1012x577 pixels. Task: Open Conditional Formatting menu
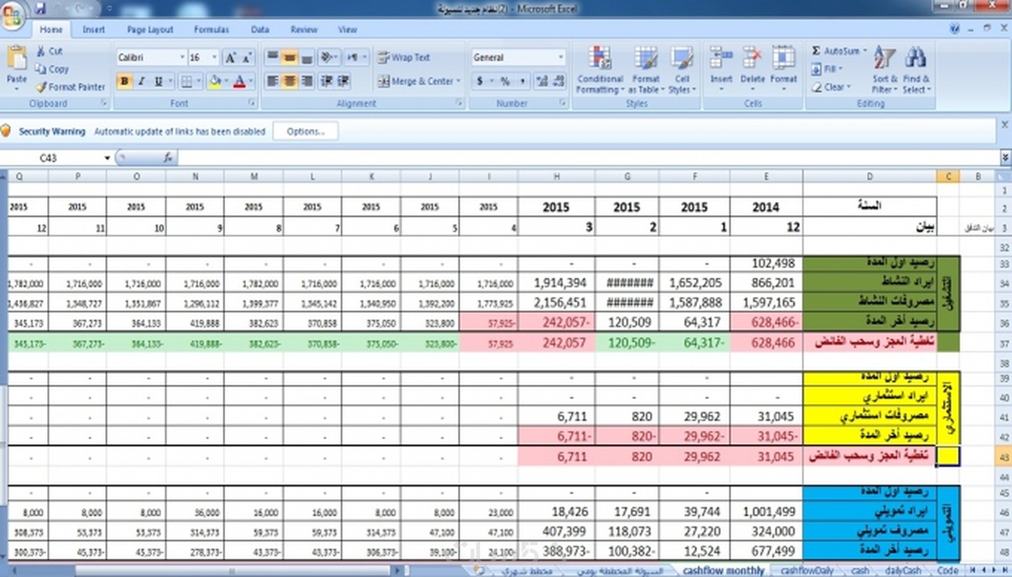(x=599, y=70)
